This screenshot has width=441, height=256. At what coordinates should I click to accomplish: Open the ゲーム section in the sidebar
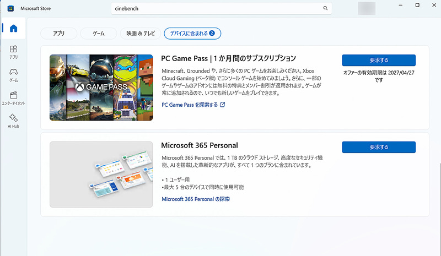pos(13,75)
